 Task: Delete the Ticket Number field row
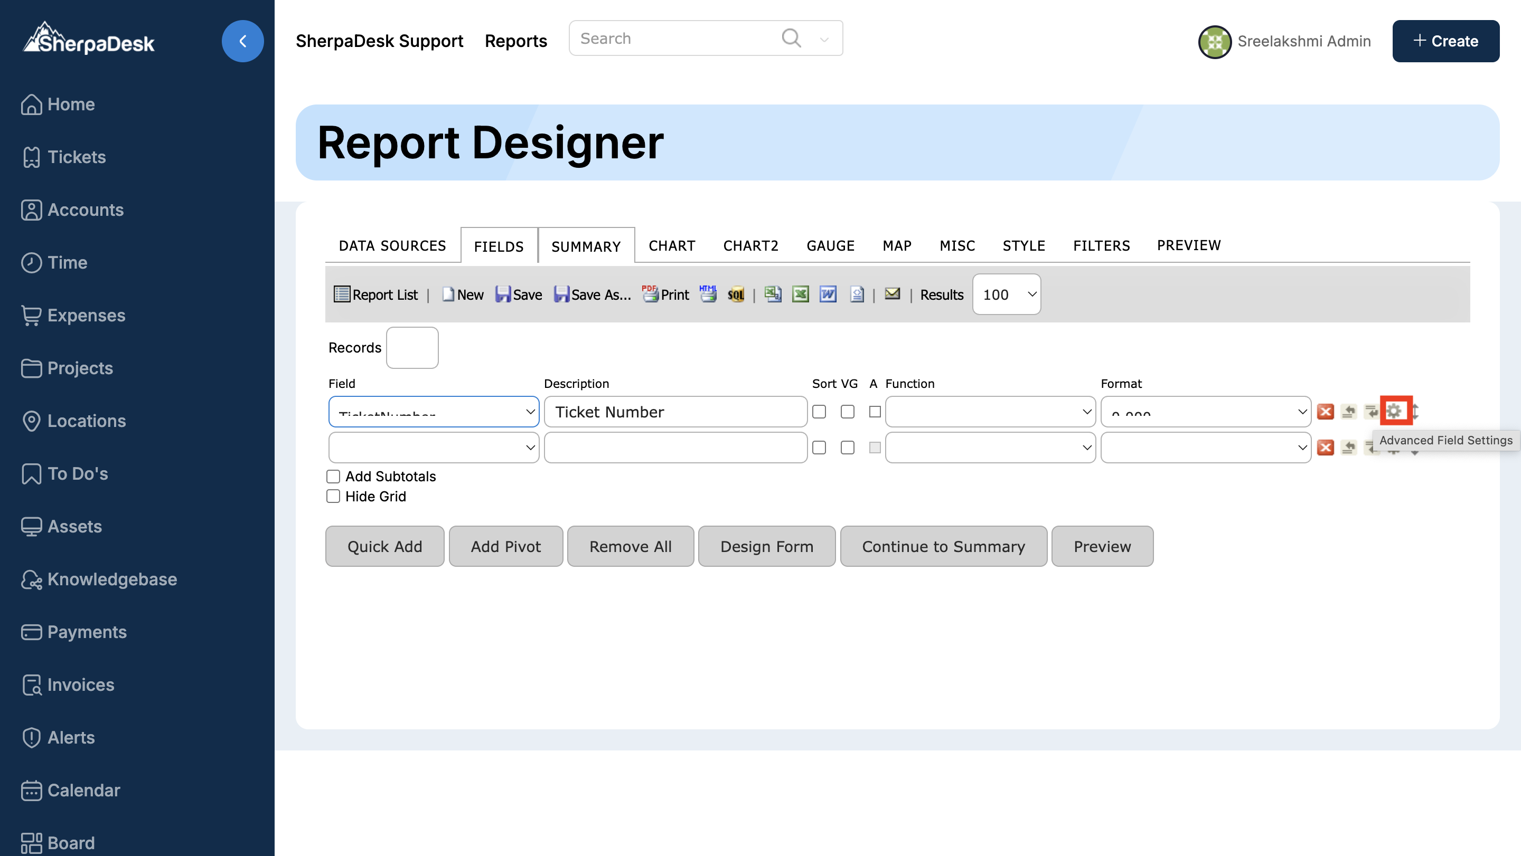[1326, 411]
